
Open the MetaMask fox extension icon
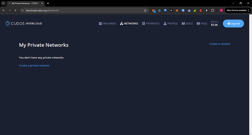154,11
